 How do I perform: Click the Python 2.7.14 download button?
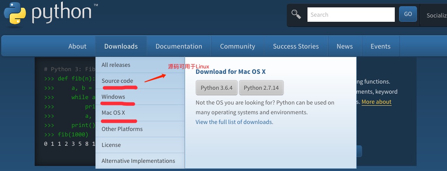pos(261,87)
